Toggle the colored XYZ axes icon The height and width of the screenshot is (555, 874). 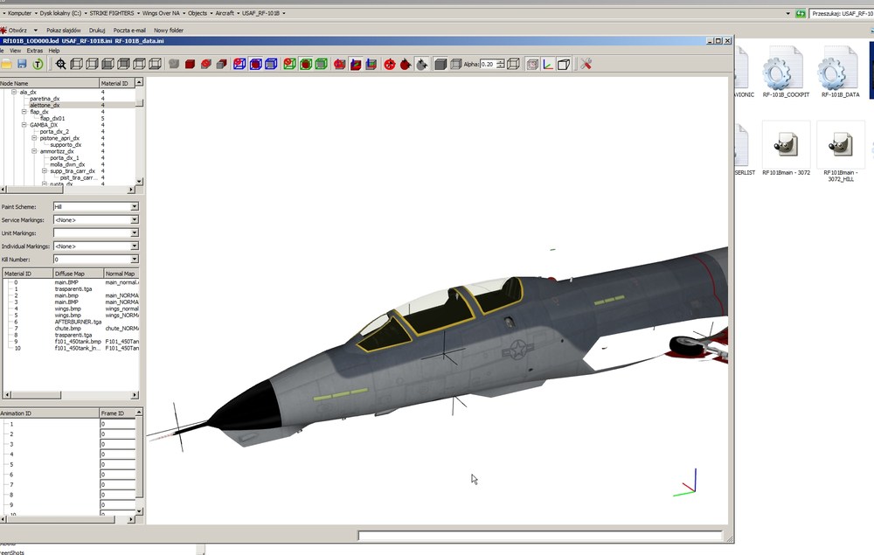click(x=548, y=64)
